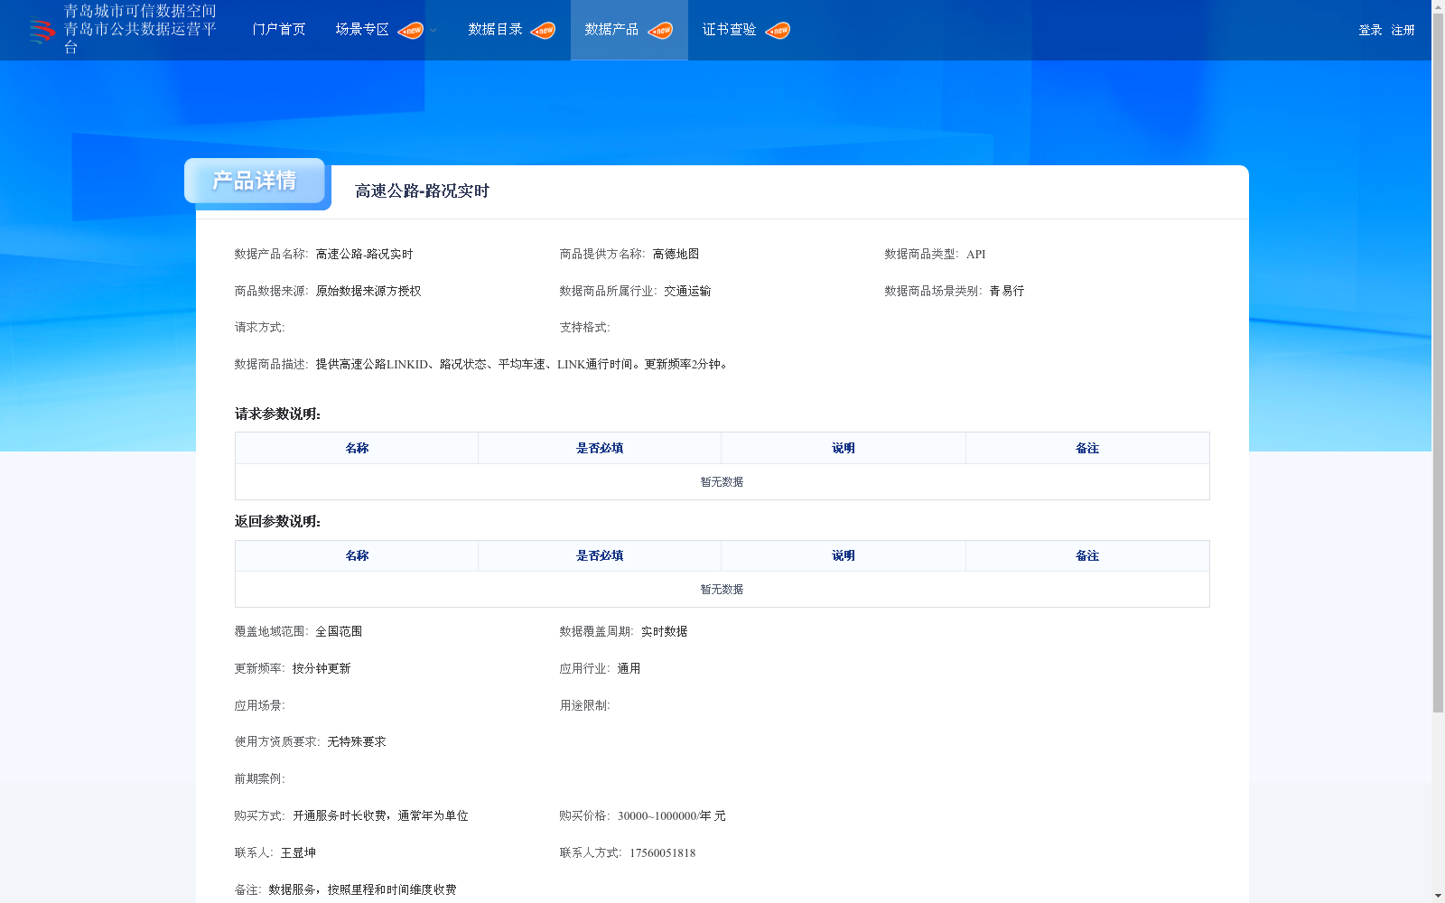The image size is (1445, 903).
Task: Open the 门户首页 menu item
Action: 278,30
